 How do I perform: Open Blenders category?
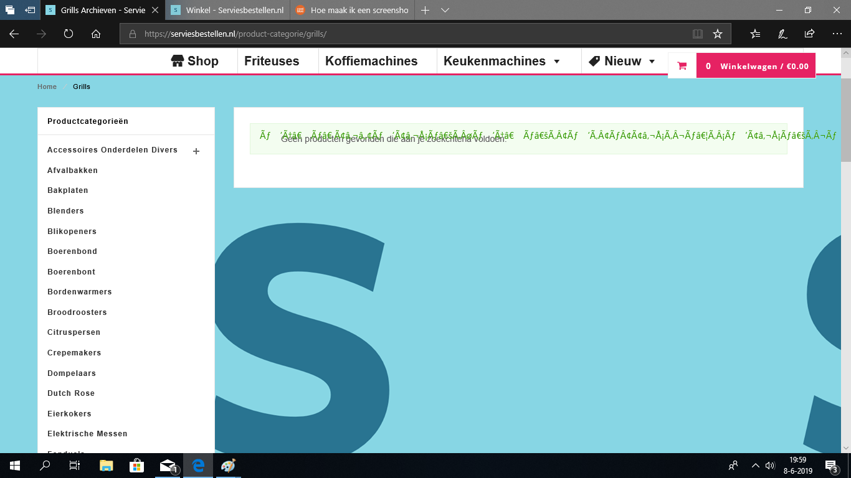[x=65, y=211]
